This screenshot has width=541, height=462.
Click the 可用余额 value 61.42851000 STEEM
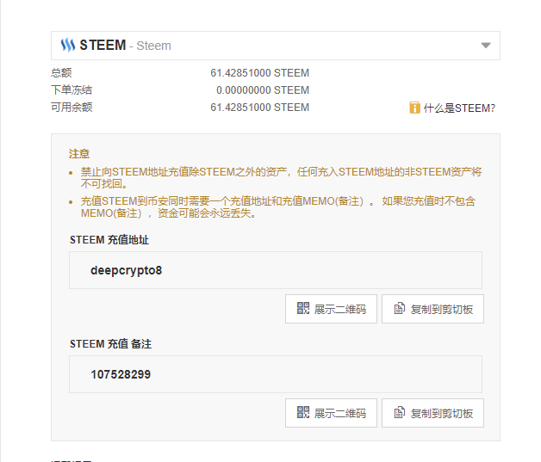(260, 108)
